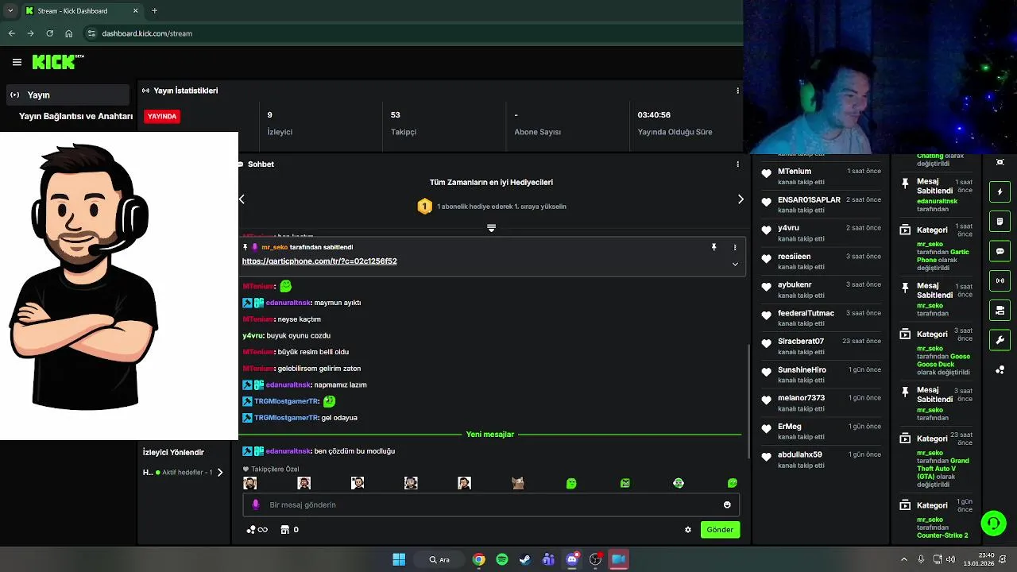The image size is (1017, 572).
Task: Toggle the broadcast signal panel icon
Action: [1000, 280]
